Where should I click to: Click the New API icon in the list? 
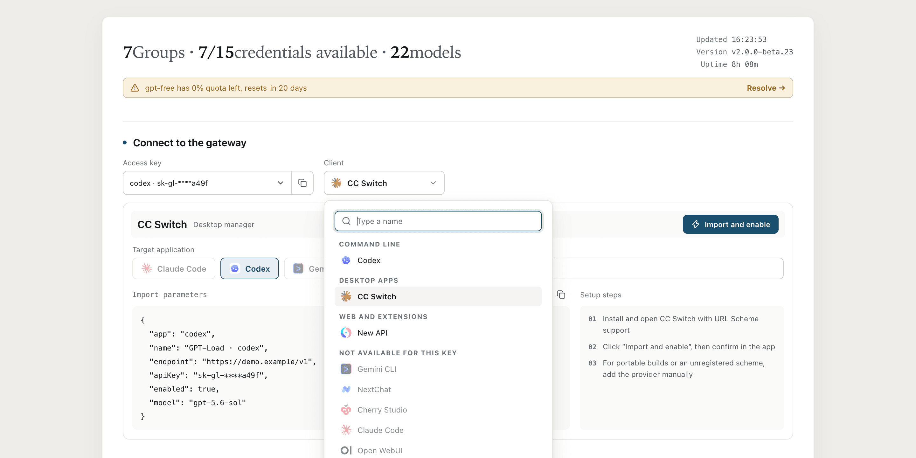[x=346, y=333]
